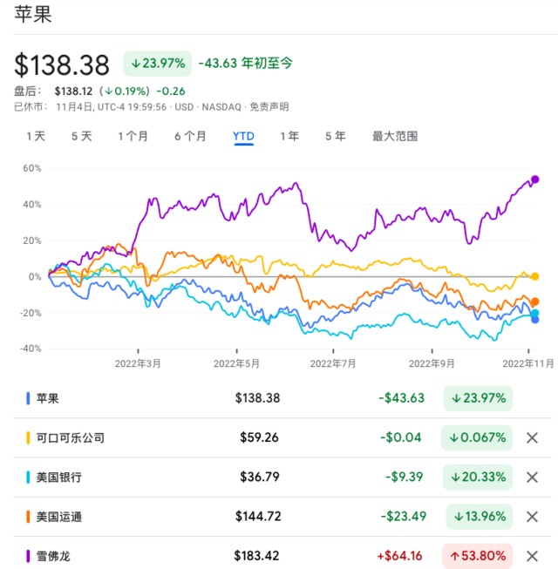This screenshot has width=558, height=569.
Task: Switch to the 5天 range tab
Action: (x=81, y=136)
